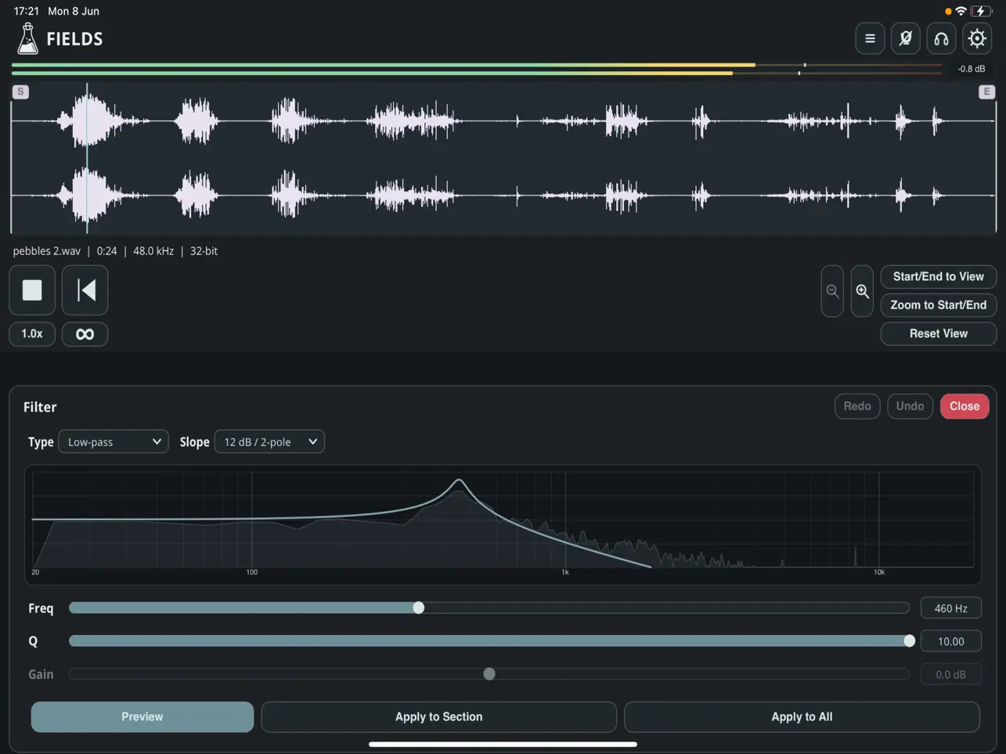The width and height of the screenshot is (1006, 754).
Task: Click the pebbles 2.wav file name
Action: point(47,251)
